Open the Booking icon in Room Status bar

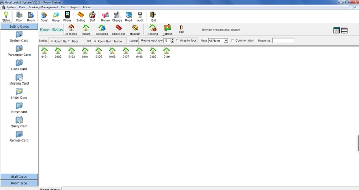[153, 30]
